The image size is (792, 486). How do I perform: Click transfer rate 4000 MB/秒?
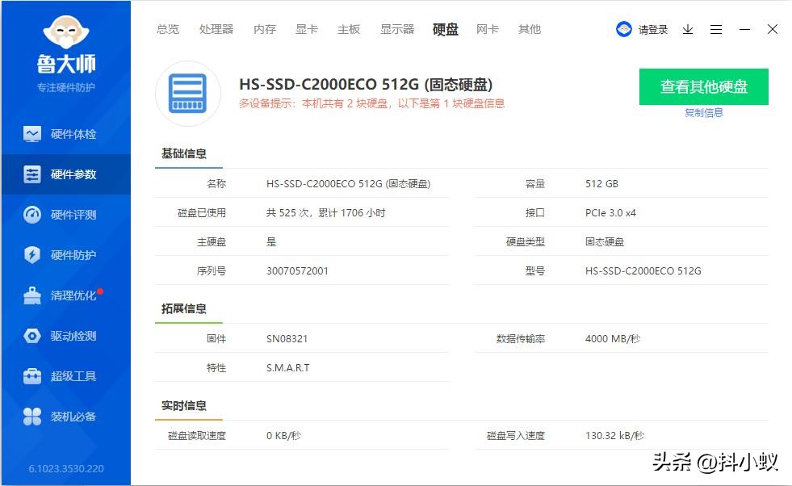point(613,339)
